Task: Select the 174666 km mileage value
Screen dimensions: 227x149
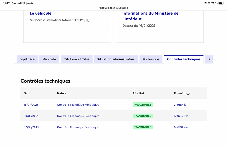Action: 181,116
